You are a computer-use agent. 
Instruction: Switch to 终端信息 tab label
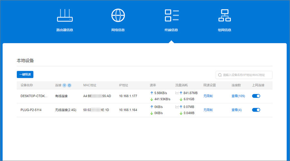171,30
